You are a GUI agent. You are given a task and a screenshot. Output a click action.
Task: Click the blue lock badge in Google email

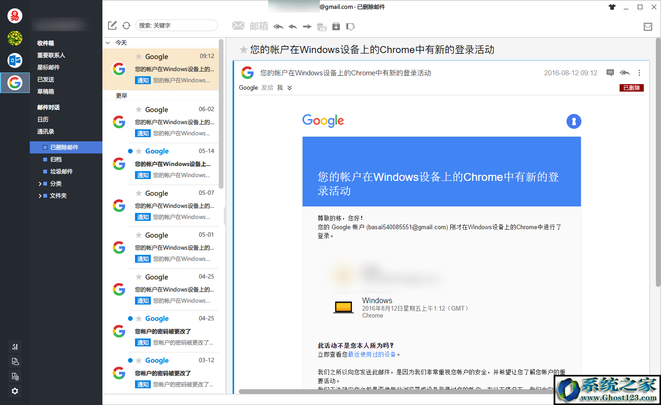click(x=574, y=121)
